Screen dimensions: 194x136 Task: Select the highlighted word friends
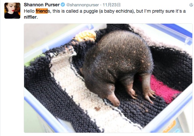click(x=43, y=11)
